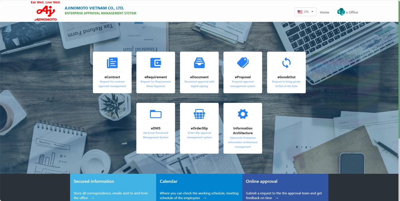Expand the EN language dropdown
The image size is (400, 201).
[x=305, y=12]
